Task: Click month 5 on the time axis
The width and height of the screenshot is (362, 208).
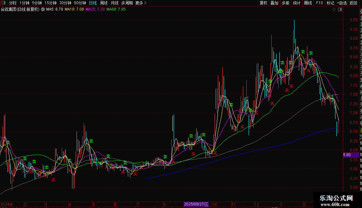Action: click(x=94, y=204)
